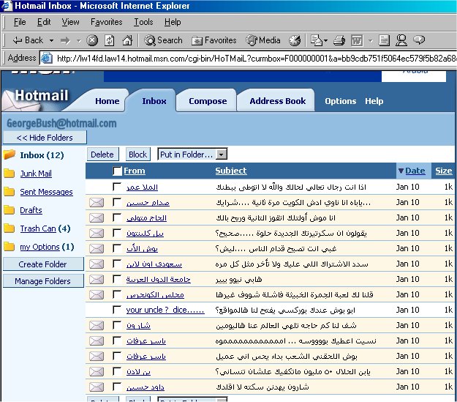The width and height of the screenshot is (457, 402).
Task: Click the Create Folder button
Action: click(43, 264)
